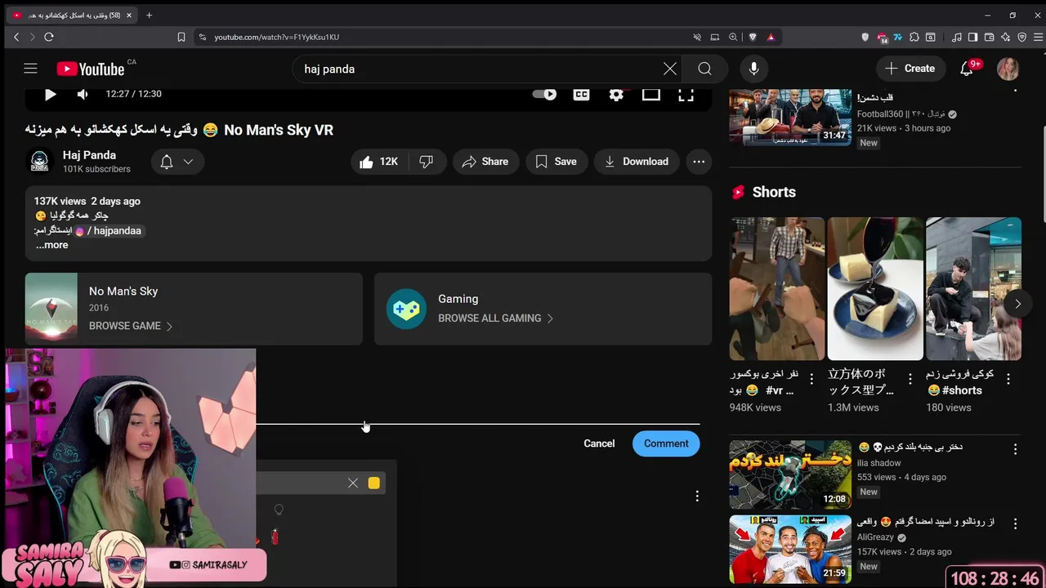
Task: Close the YouTube browser tab
Action: tap(129, 15)
